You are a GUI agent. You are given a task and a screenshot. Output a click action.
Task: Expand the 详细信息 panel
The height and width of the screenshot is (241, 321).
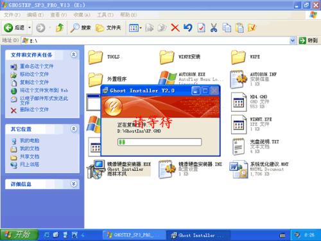(73, 184)
